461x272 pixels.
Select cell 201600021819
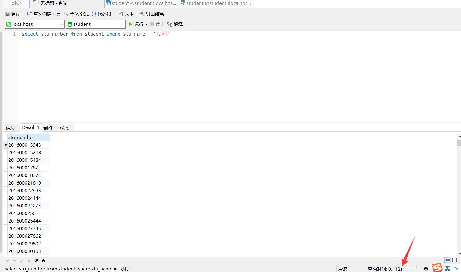click(x=28, y=183)
